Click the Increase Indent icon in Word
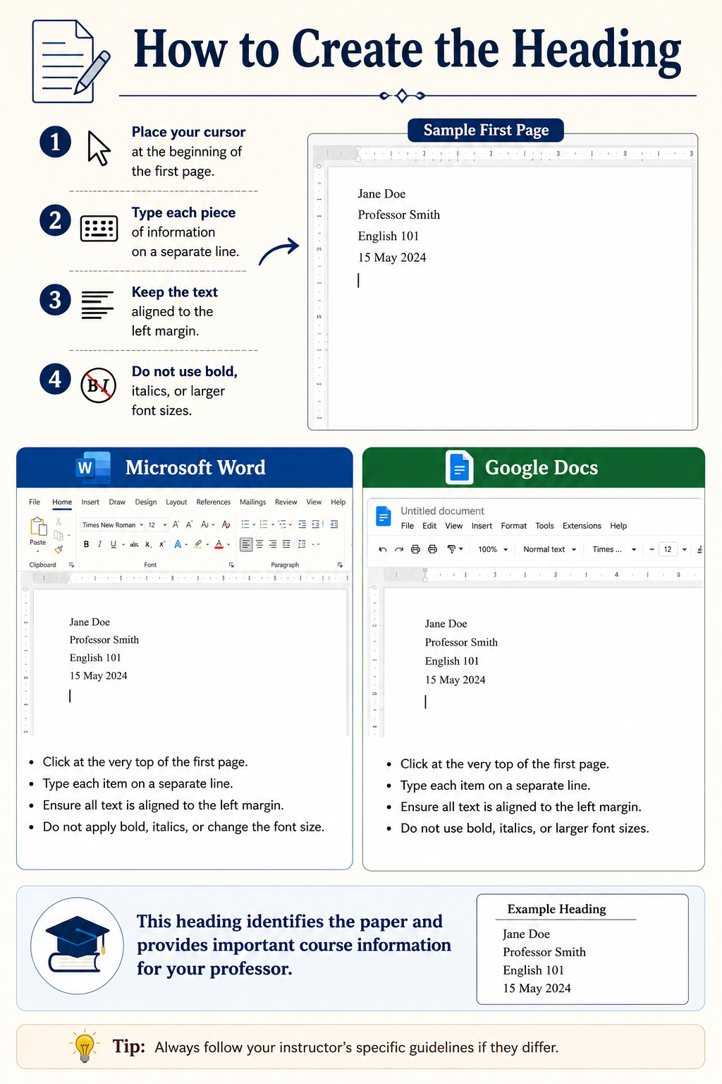This screenshot has height=1084, width=722. click(x=316, y=524)
